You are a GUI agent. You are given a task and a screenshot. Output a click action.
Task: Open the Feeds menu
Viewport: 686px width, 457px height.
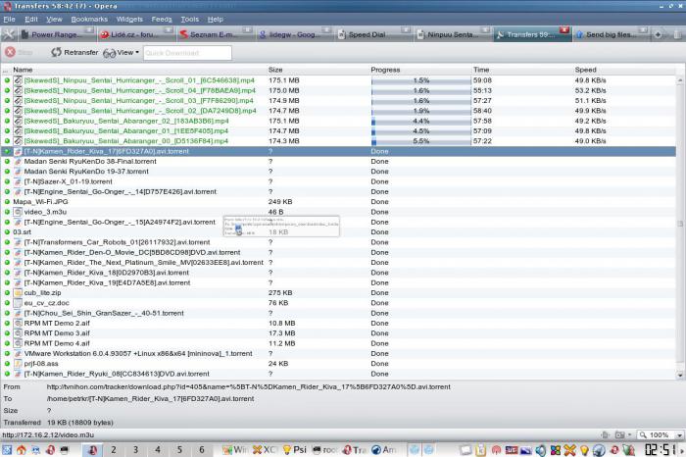coord(162,20)
